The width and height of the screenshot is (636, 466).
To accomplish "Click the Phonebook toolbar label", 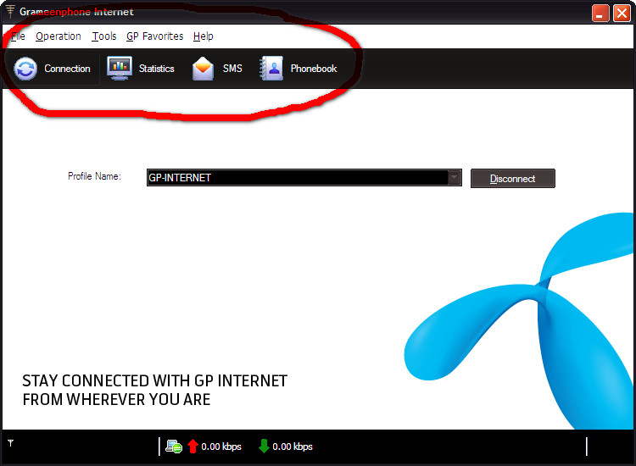I will click(314, 69).
